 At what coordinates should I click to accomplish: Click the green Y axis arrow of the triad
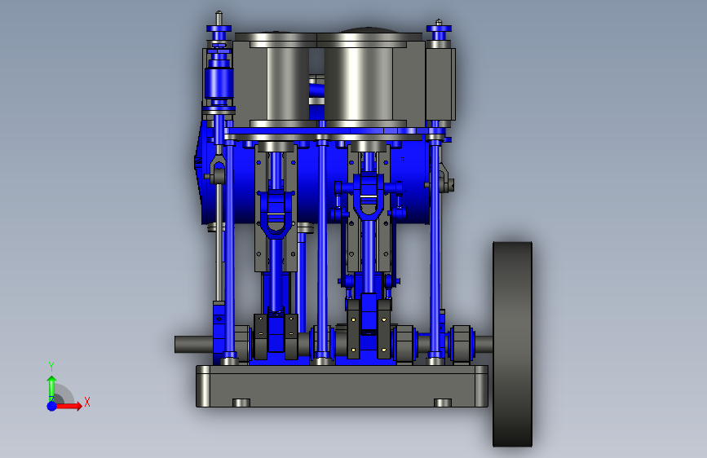point(51,388)
